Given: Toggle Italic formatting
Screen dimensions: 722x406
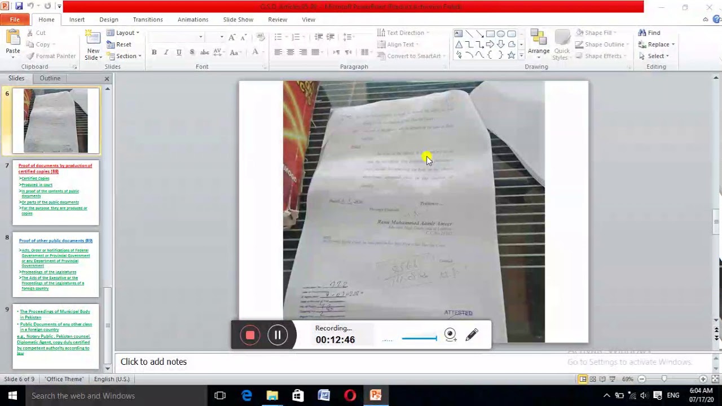Looking at the screenshot, I should (x=166, y=52).
